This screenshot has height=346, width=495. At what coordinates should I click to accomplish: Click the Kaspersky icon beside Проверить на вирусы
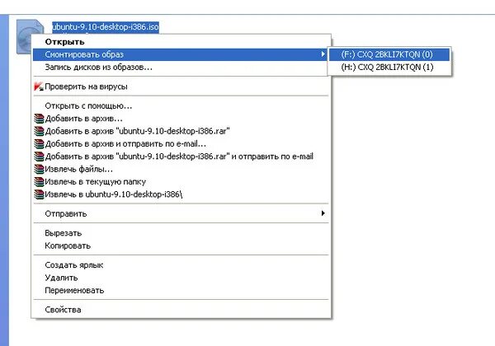coord(39,86)
